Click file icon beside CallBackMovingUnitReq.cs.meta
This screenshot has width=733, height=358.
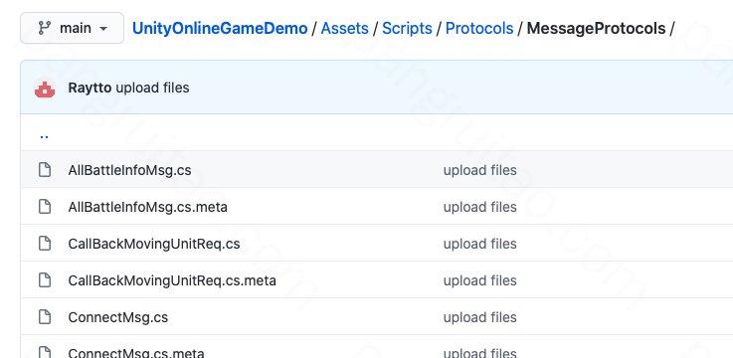[x=45, y=280]
